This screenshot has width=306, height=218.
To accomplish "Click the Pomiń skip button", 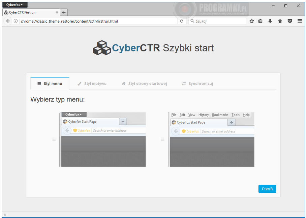I will tap(267, 189).
